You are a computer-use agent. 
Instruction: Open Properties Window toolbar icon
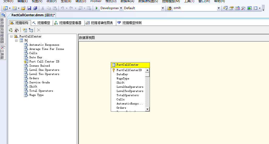(231, 8)
